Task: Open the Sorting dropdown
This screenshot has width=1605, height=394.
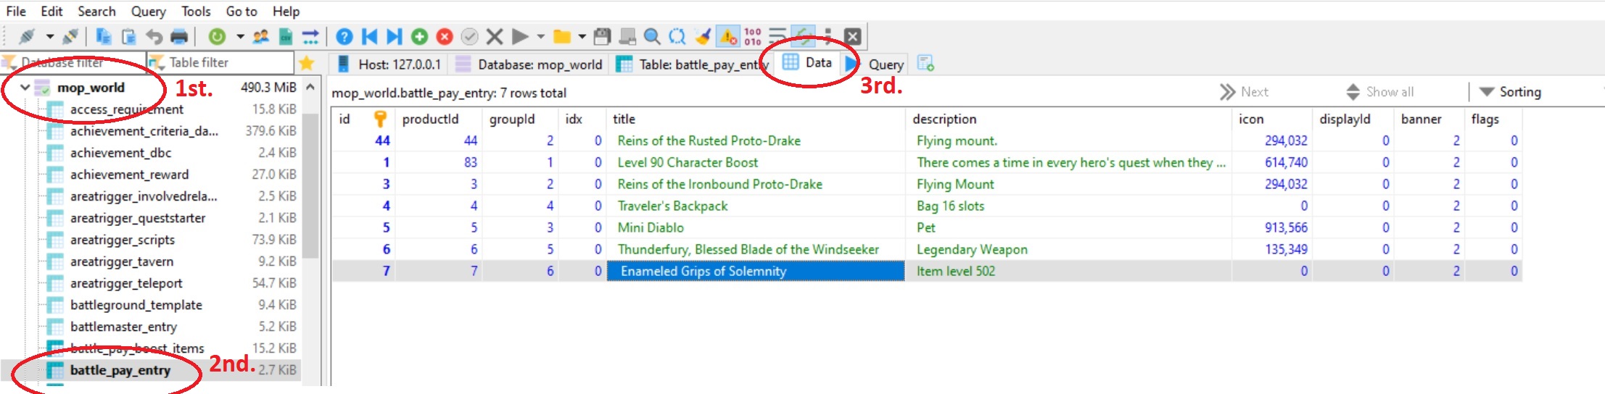Action: pyautogui.click(x=1512, y=92)
